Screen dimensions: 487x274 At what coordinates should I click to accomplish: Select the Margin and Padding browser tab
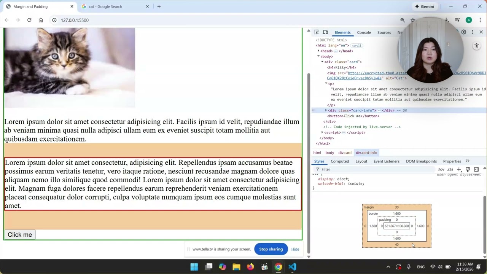[x=40, y=6]
